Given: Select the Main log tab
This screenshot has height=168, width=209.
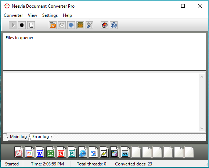Looking at the screenshot, I should pos(18,137).
